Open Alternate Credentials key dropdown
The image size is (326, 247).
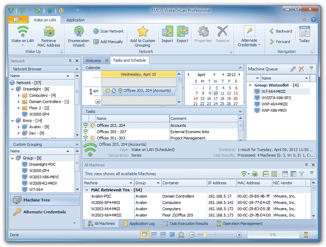[x=249, y=36]
